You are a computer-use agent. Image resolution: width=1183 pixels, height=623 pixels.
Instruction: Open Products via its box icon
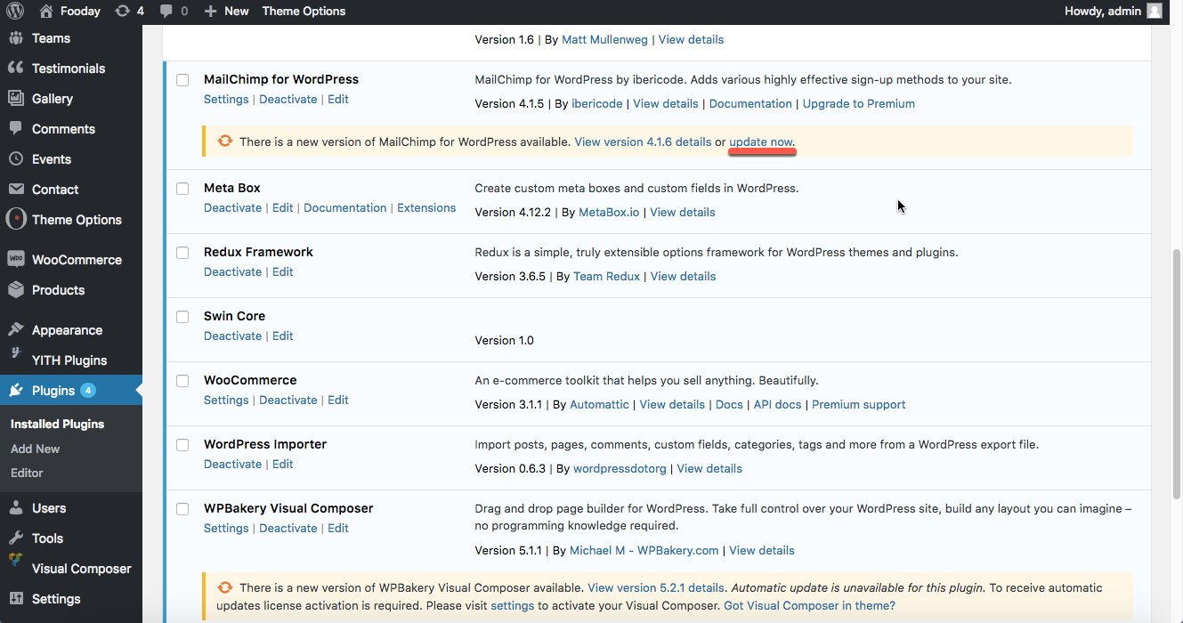[x=16, y=290]
